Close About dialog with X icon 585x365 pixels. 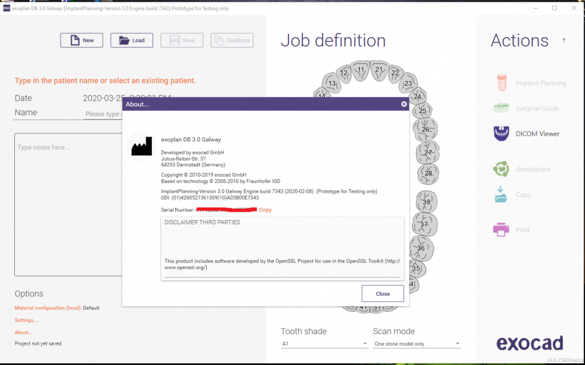[404, 104]
